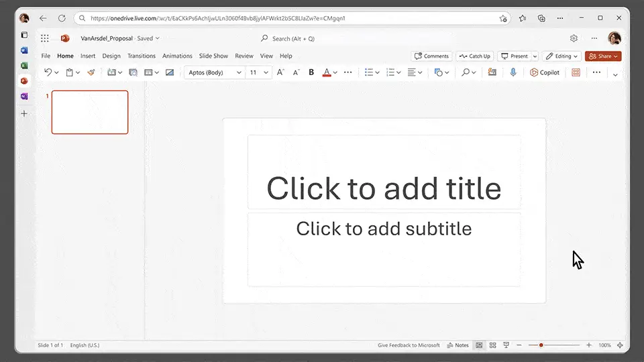Open the app launcher waffle icon

[x=45, y=38]
